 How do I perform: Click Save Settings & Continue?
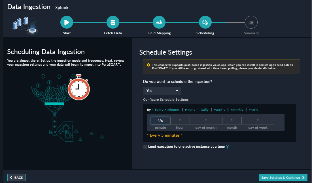(x=283, y=177)
